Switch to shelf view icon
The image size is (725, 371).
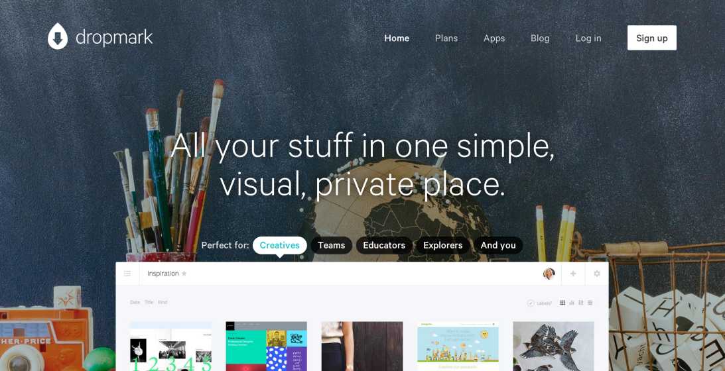coord(572,303)
